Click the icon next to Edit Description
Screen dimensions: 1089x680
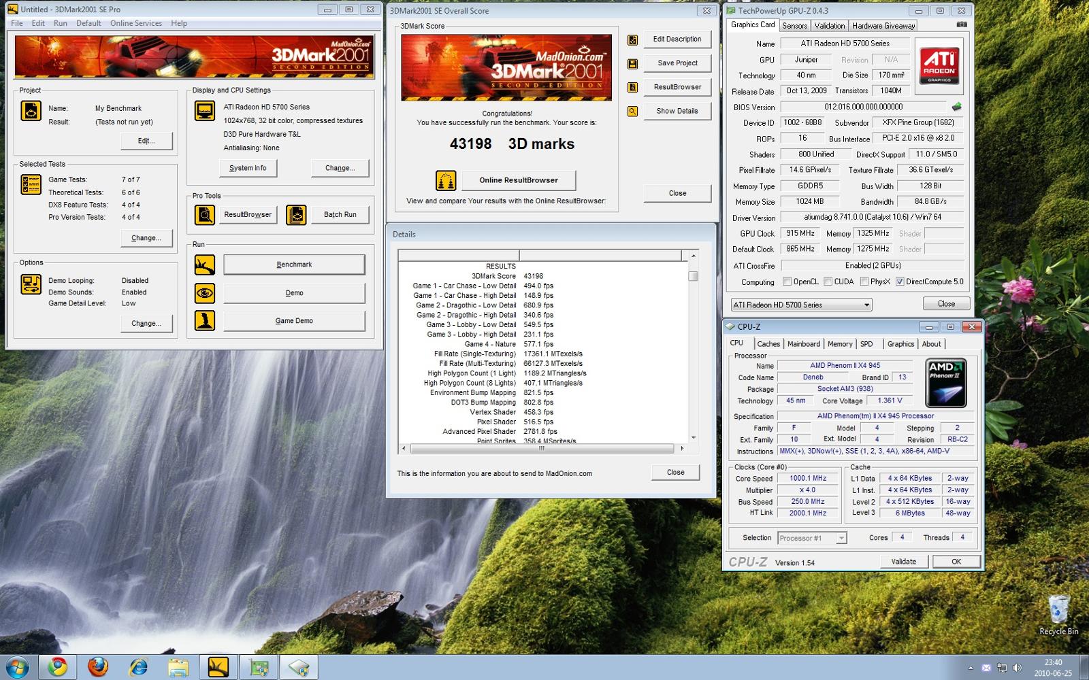pos(632,40)
